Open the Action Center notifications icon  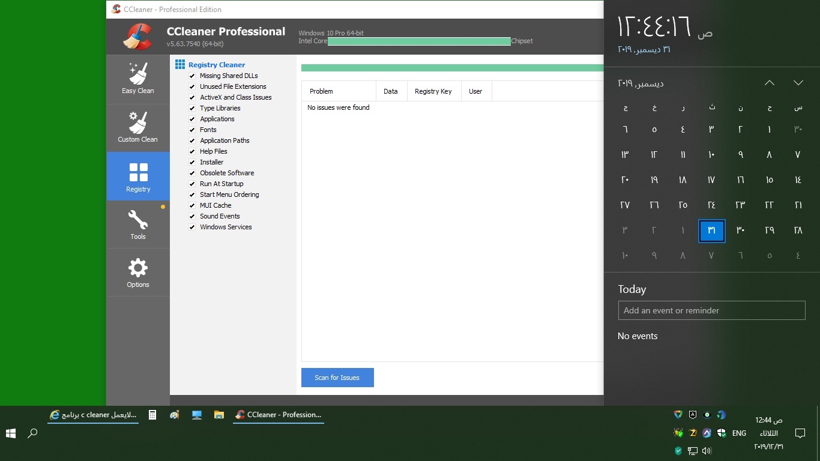pos(800,433)
